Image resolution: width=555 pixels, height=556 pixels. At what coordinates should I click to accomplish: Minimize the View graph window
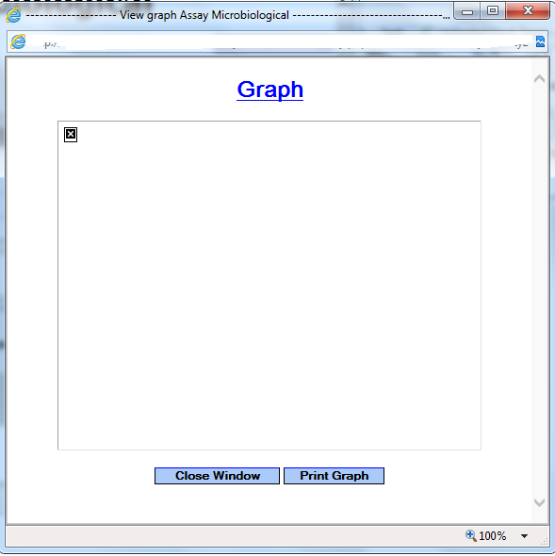[x=467, y=11]
